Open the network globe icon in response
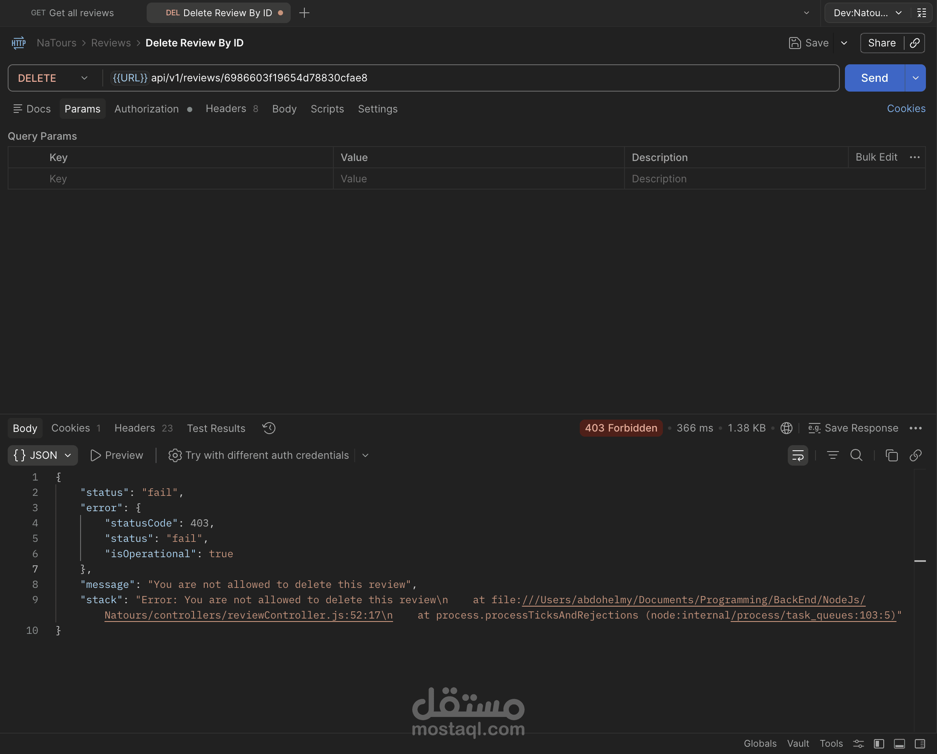The image size is (937, 754). tap(786, 428)
